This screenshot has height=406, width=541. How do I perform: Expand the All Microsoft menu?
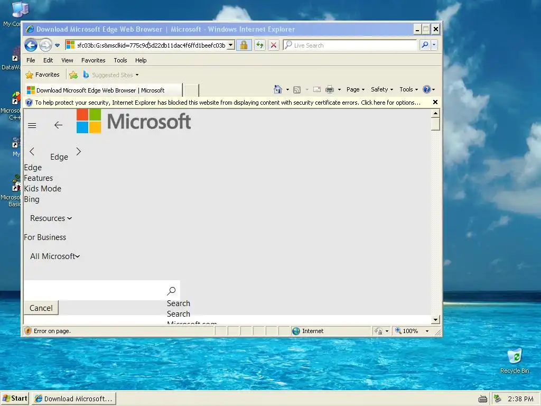(x=55, y=256)
